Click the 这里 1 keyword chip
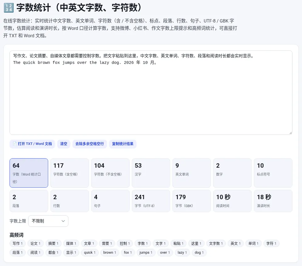This screenshot has width=302, height=266. coord(196,243)
